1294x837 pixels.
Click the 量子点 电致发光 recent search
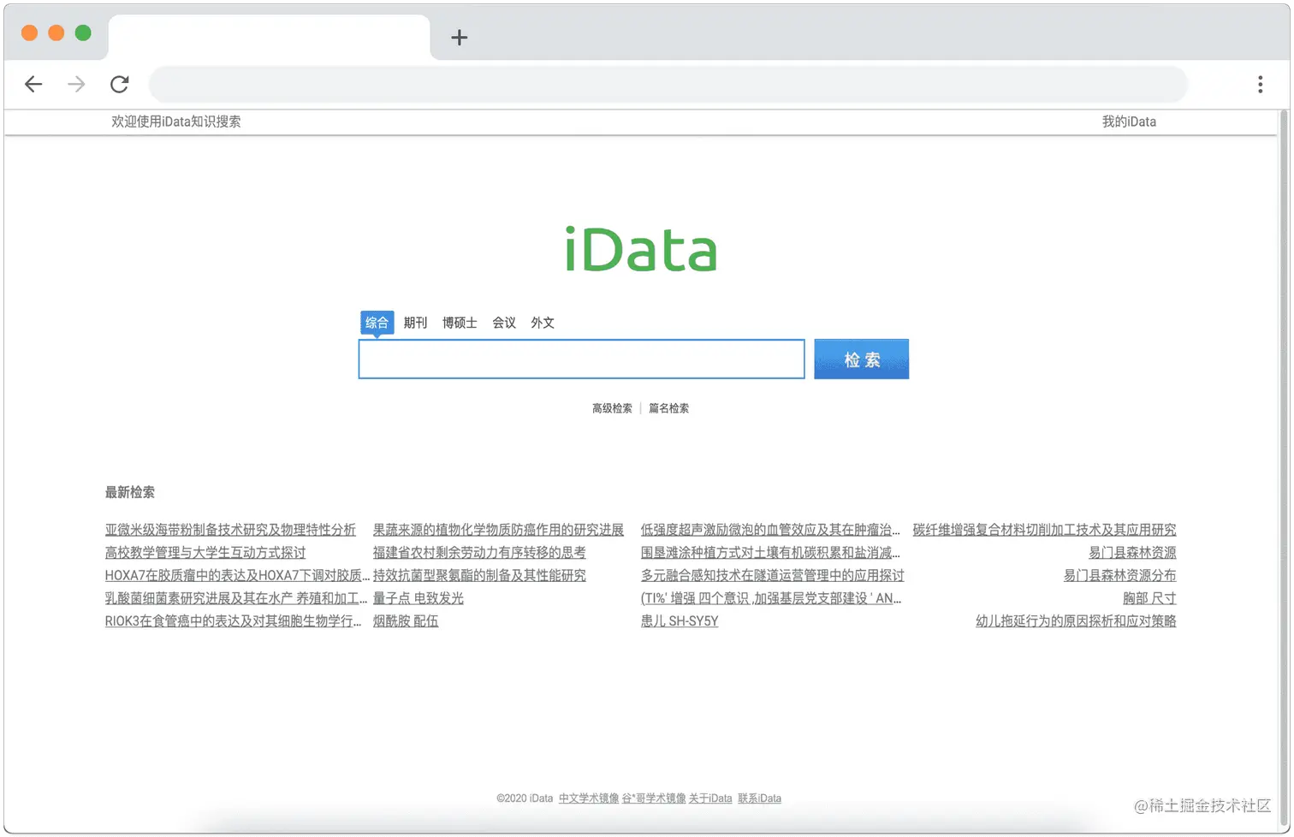[418, 598]
